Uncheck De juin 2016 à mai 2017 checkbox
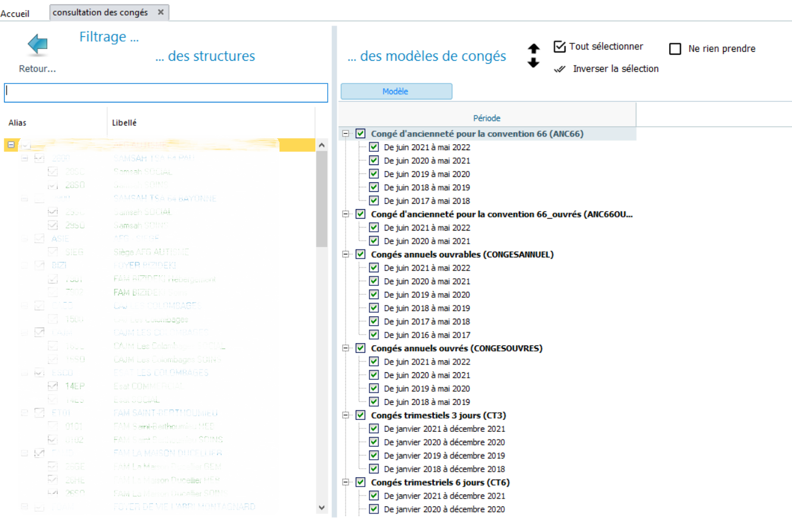Screen dimensions: 792x520 [x=374, y=335]
